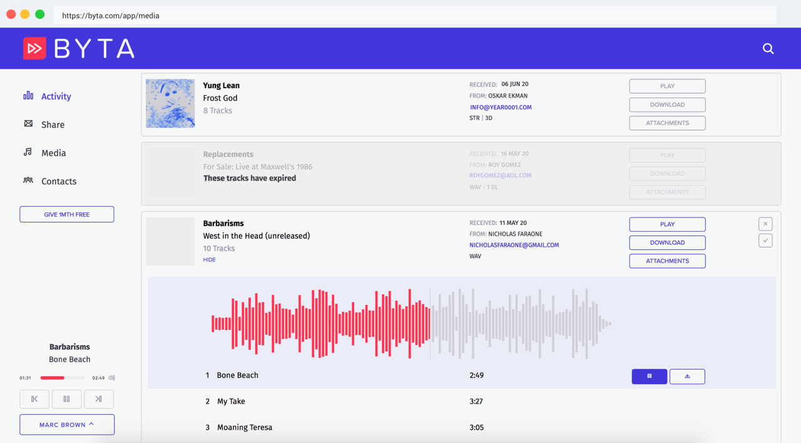The width and height of the screenshot is (801, 443).
Task: Download the Bone Beach track
Action: point(687,376)
